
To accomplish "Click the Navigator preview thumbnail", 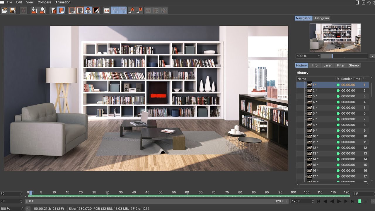I will point(335,38).
